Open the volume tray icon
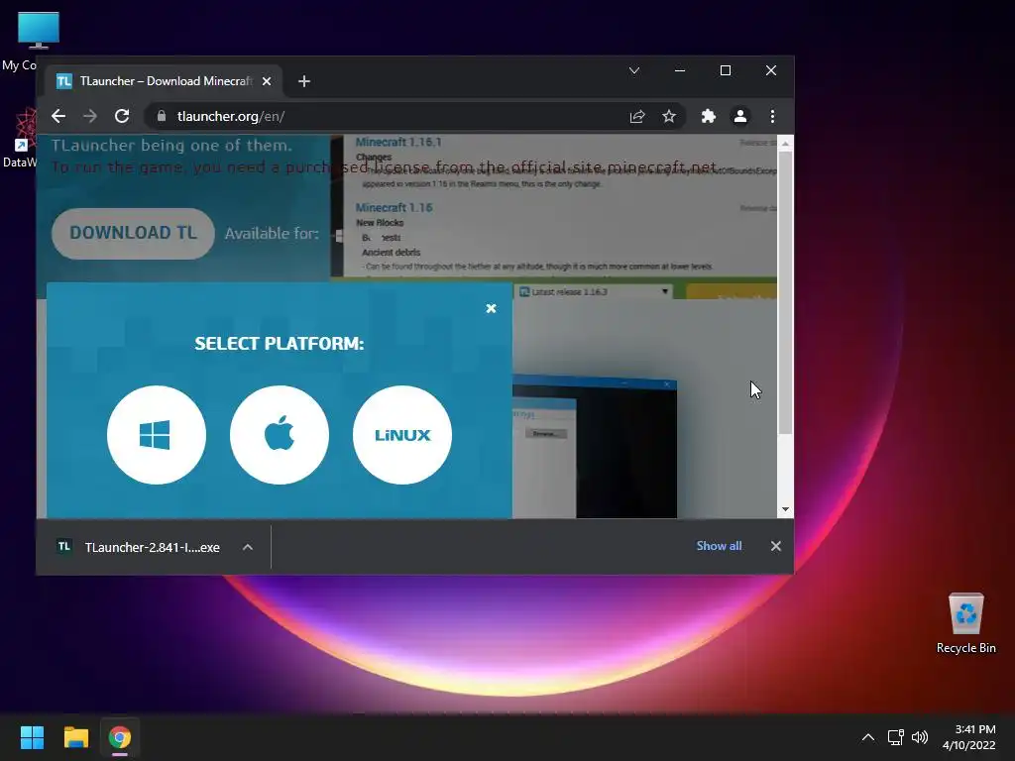Image resolution: width=1015 pixels, height=761 pixels. point(919,737)
